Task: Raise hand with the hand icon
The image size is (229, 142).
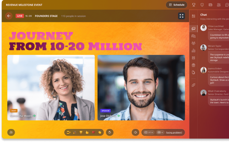Action: click(x=110, y=132)
